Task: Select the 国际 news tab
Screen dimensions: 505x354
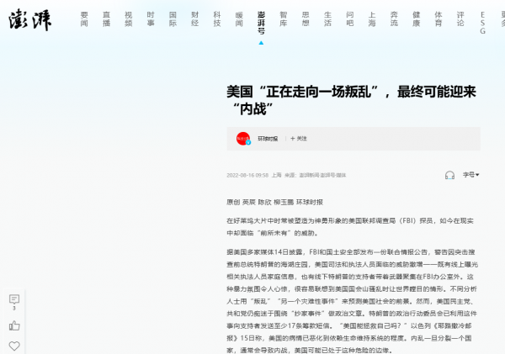Action: click(173, 19)
